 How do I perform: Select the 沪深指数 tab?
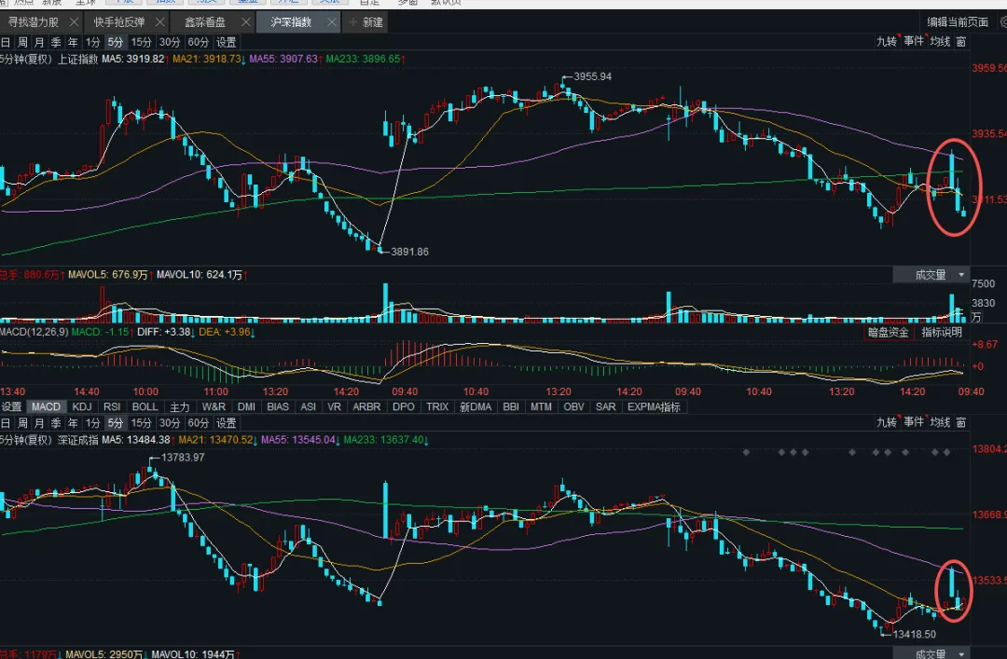[292, 22]
